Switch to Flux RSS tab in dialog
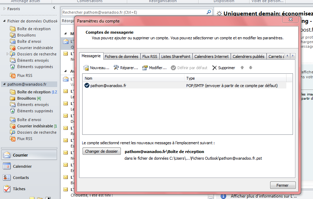This screenshot has width=313, height=199. coord(150,57)
